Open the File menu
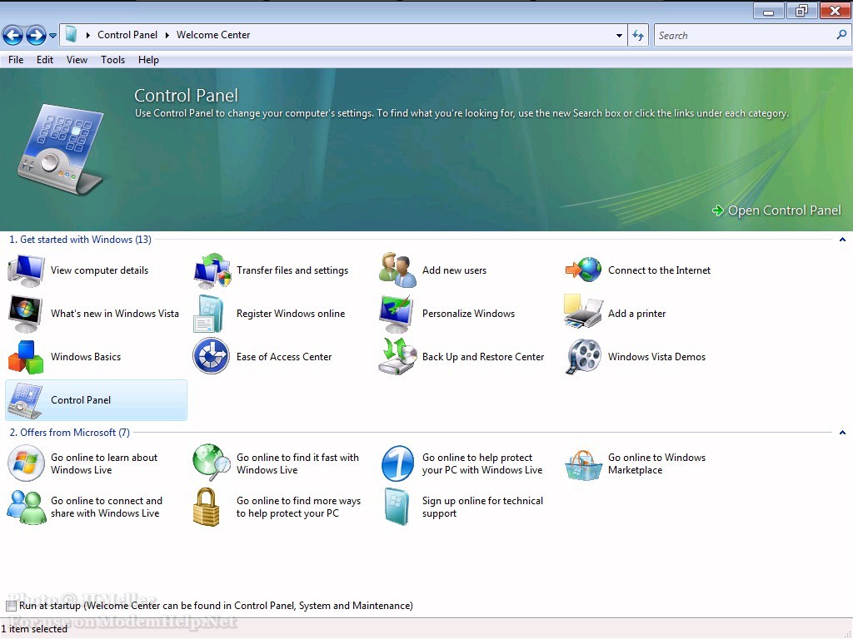The image size is (853, 639). (16, 60)
